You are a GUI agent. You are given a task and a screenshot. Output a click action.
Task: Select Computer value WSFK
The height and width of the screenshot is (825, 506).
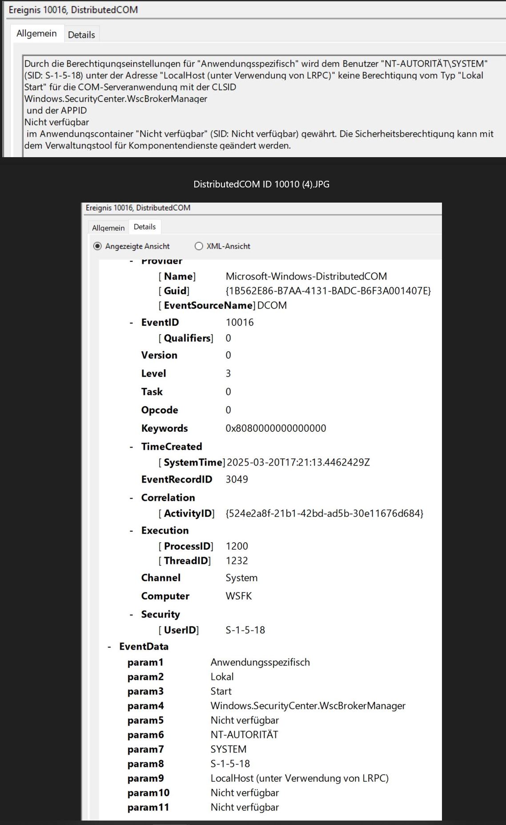click(x=239, y=596)
